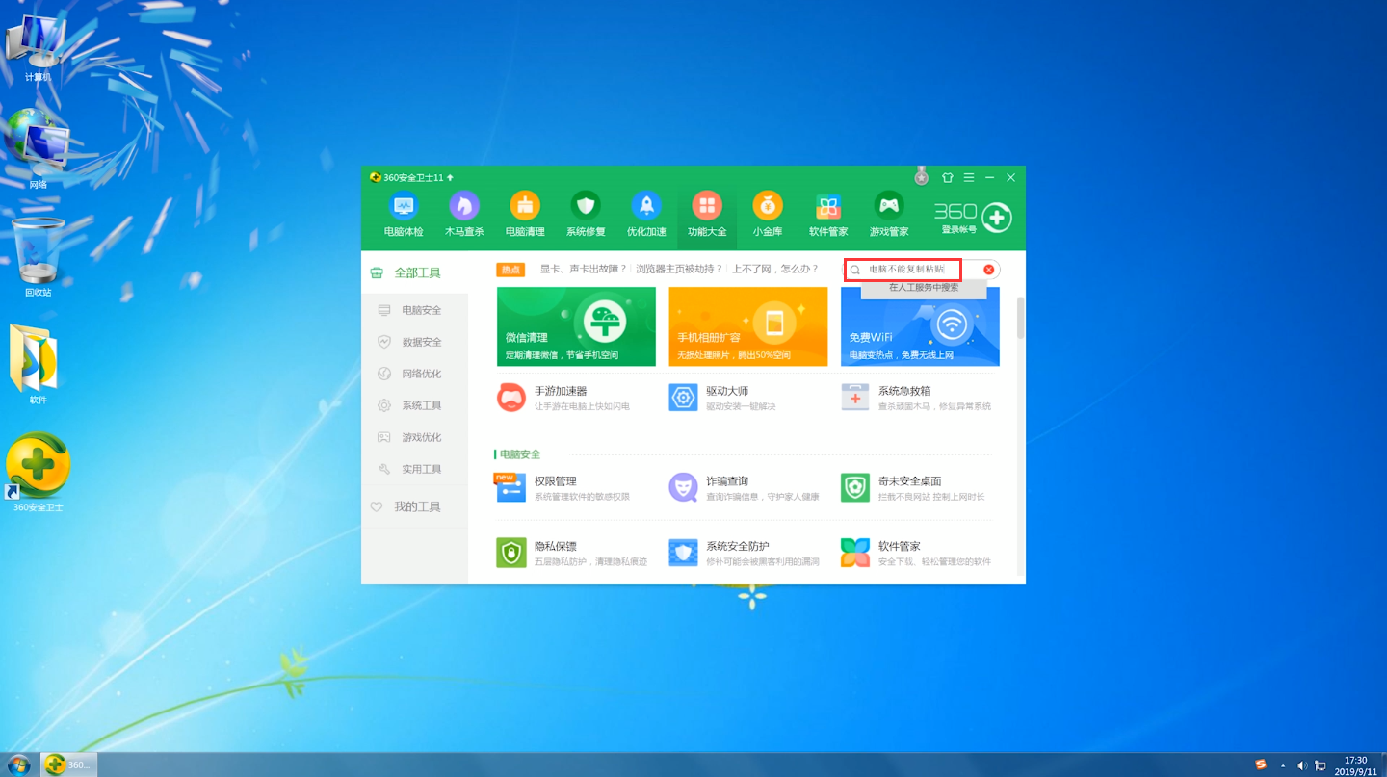Open the main menu hamburger icon
The height and width of the screenshot is (777, 1387).
click(x=968, y=178)
